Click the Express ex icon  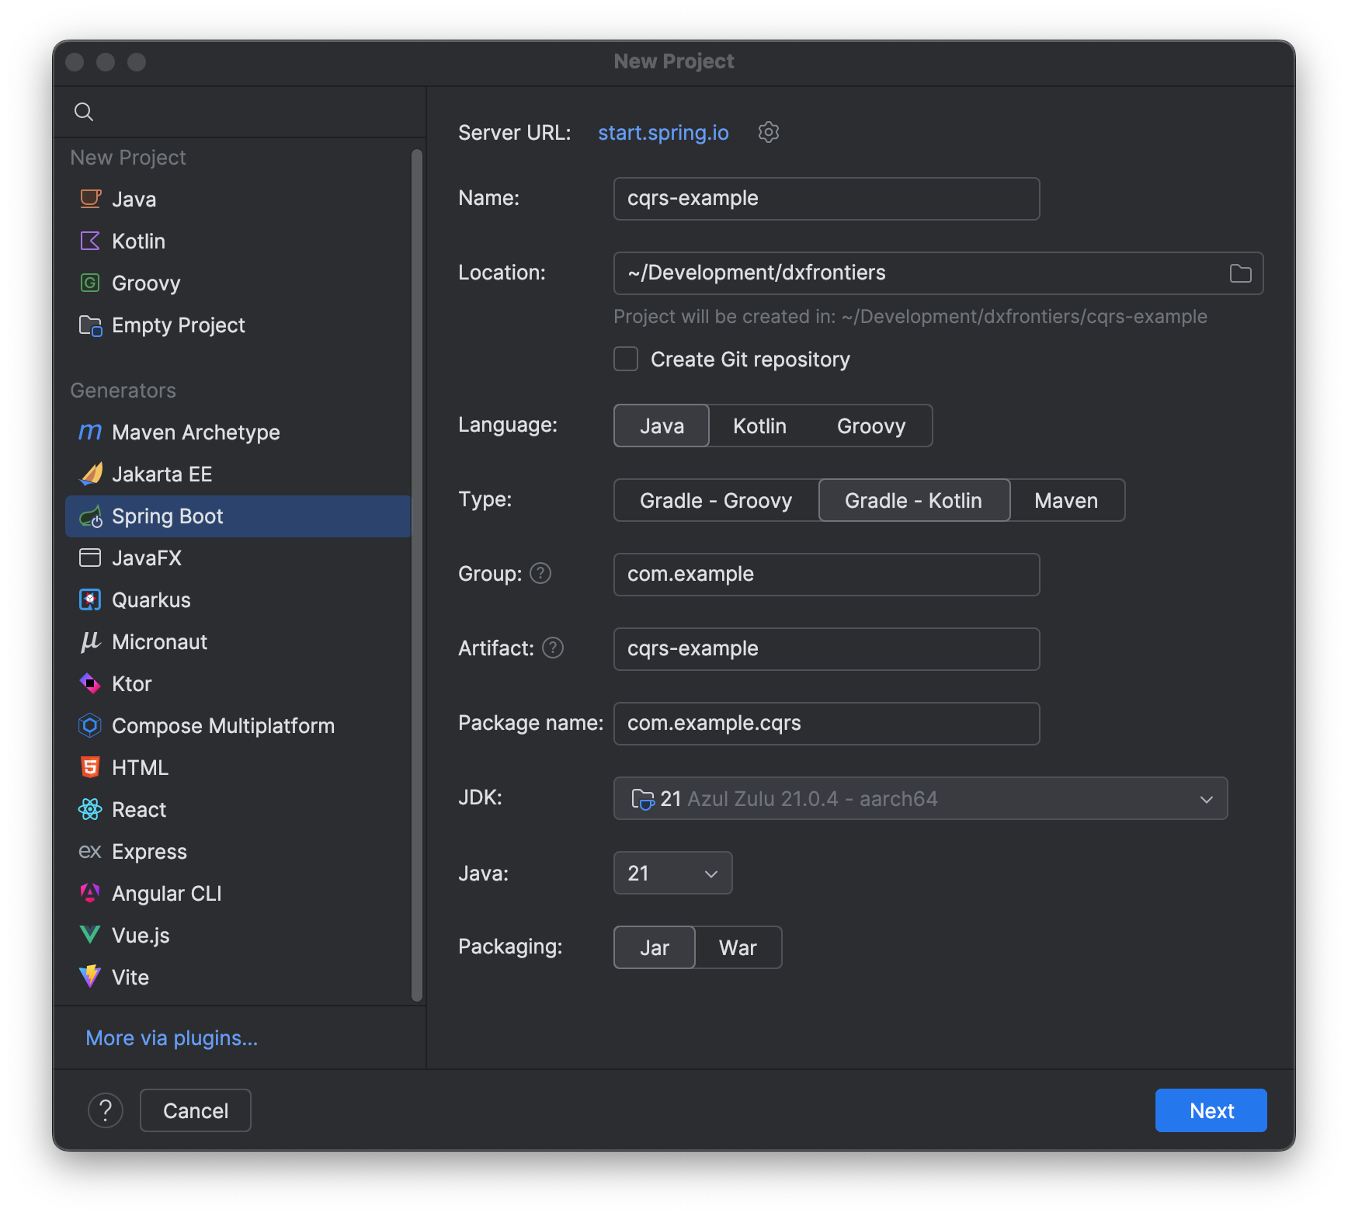(x=90, y=852)
